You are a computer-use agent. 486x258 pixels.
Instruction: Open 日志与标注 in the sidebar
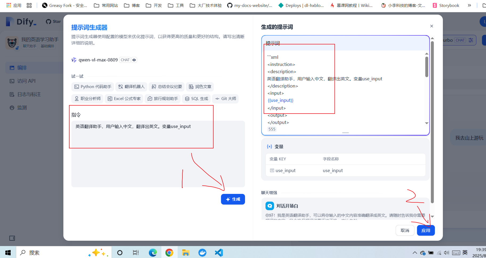click(29, 94)
